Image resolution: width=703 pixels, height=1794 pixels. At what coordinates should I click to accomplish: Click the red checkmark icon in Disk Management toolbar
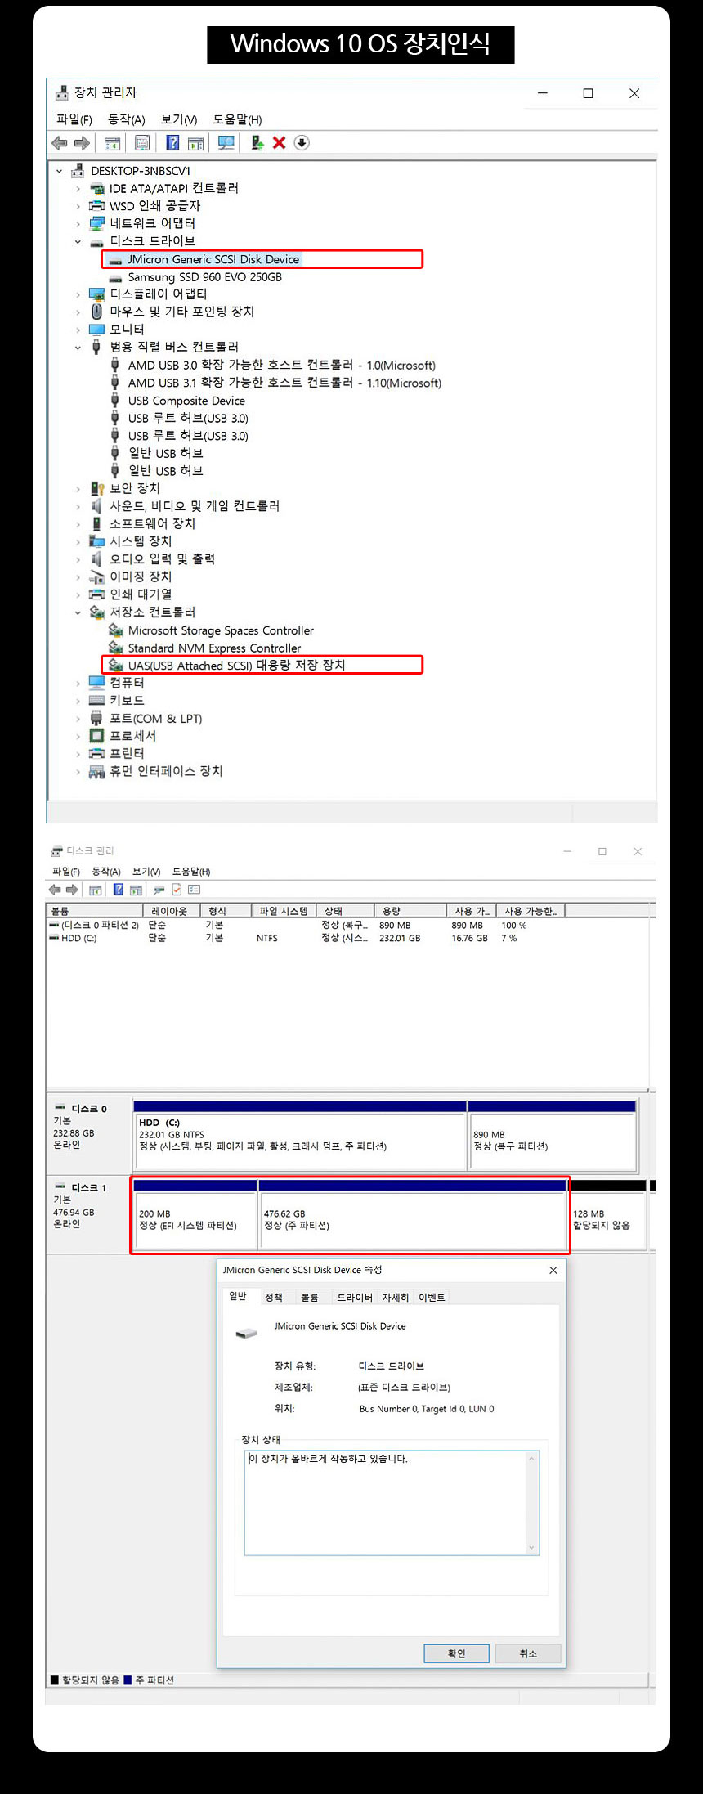[177, 890]
